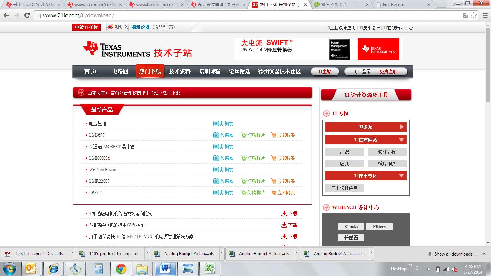
Task: Click 订购样片 cart icon for LM3697
Action: [244, 135]
